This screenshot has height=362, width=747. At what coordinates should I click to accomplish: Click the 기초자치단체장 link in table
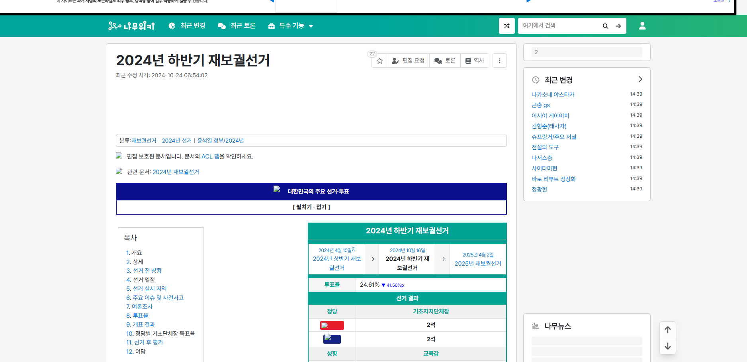[431, 311]
